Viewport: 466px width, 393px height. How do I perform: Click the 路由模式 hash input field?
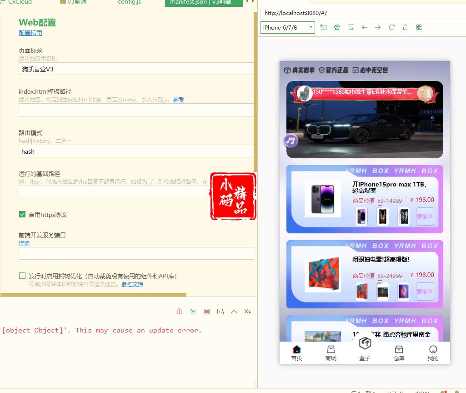click(136, 151)
